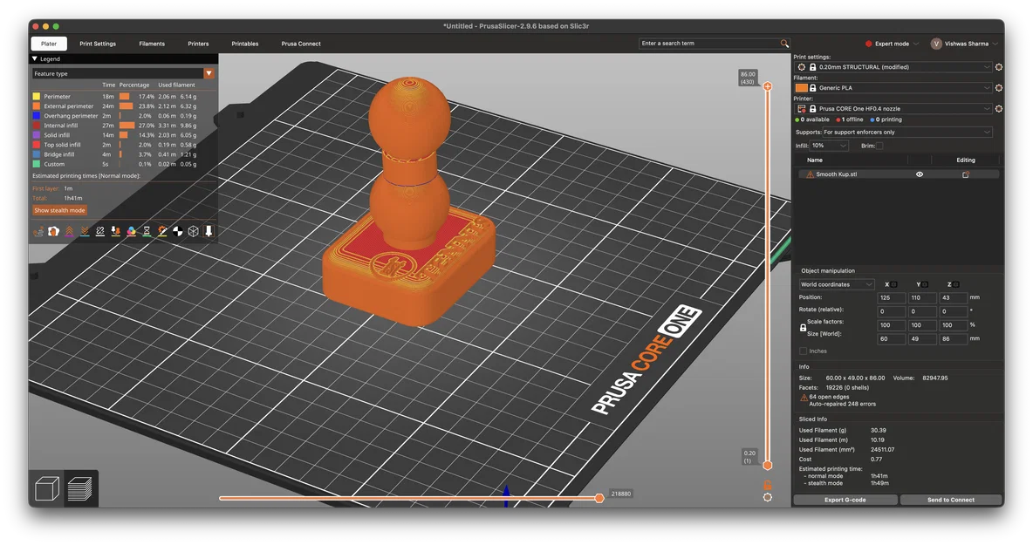Open the Filaments tab
The height and width of the screenshot is (545, 1033).
(152, 44)
